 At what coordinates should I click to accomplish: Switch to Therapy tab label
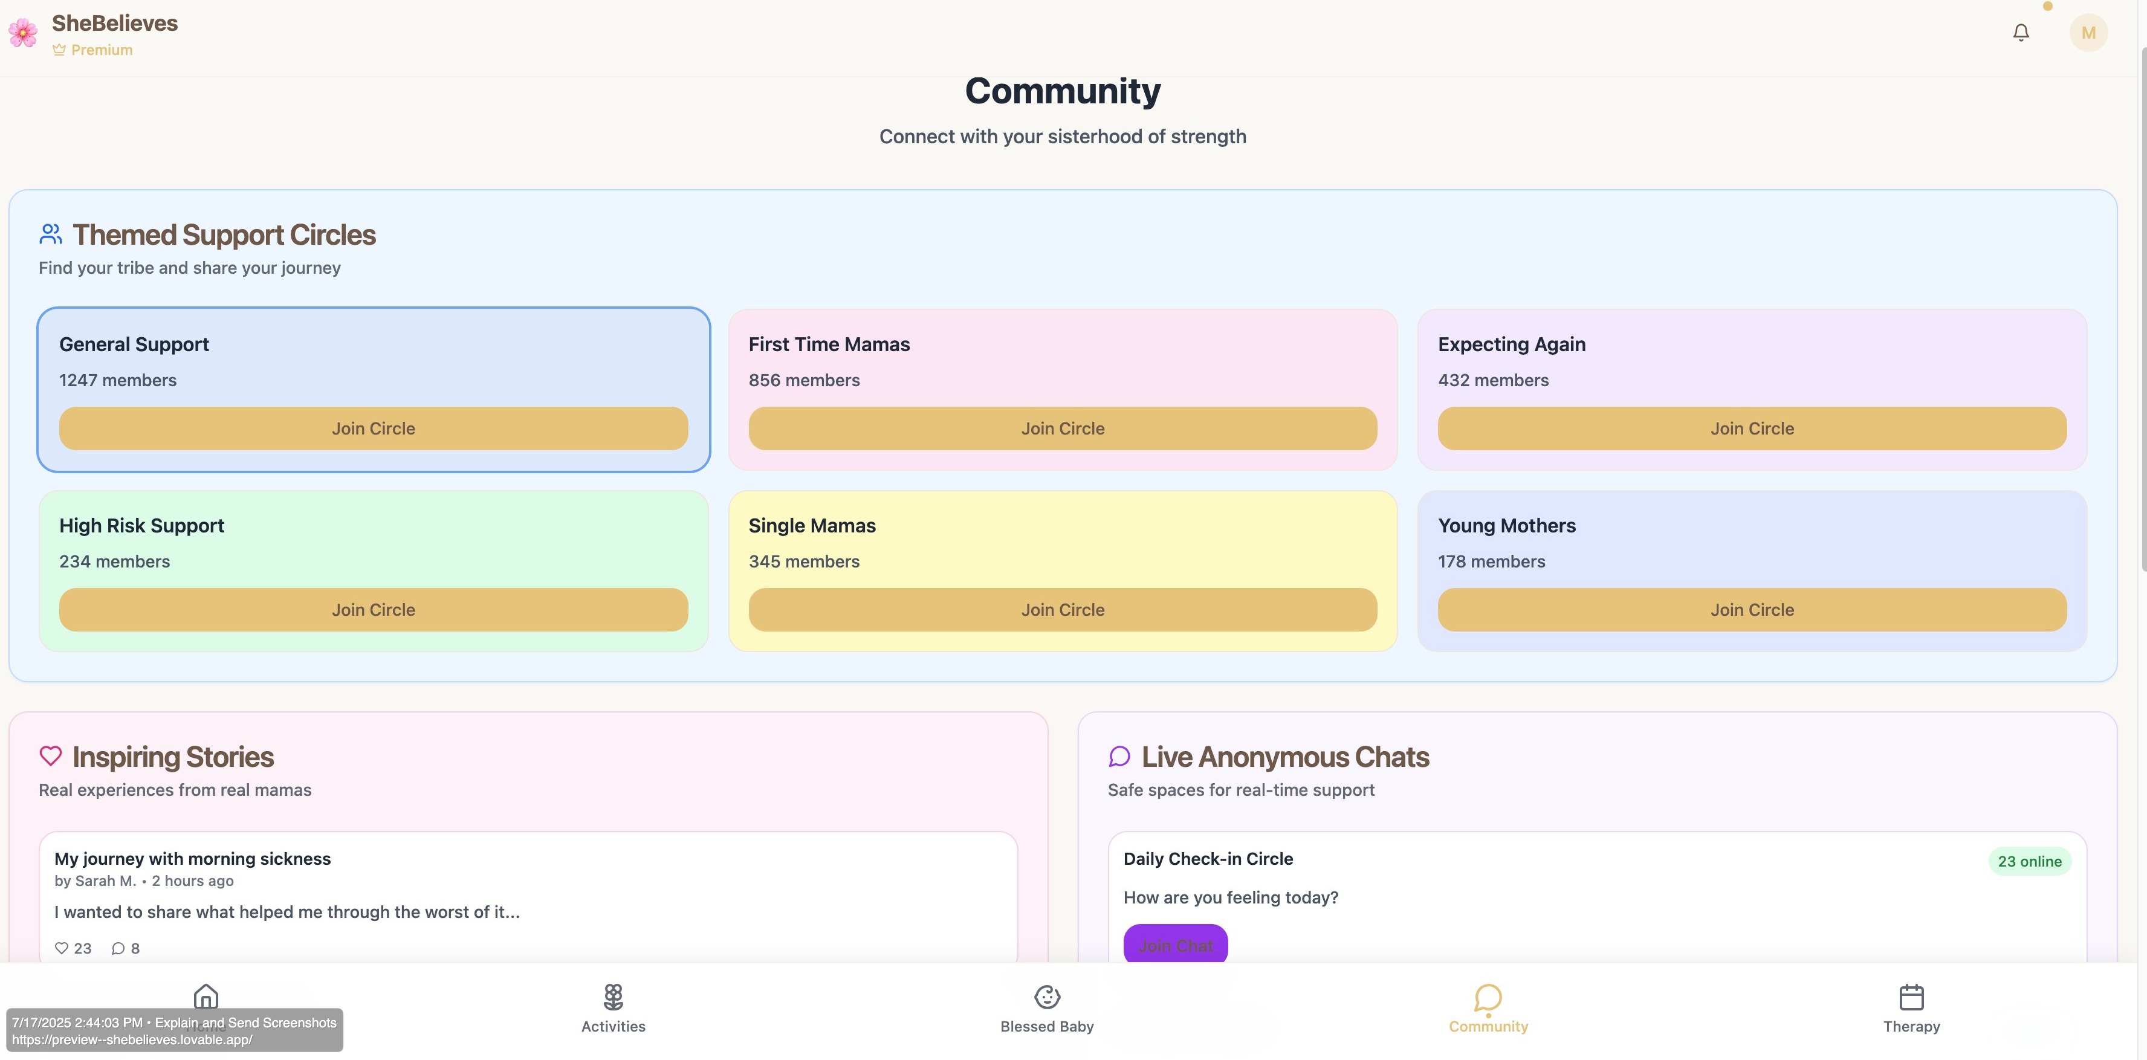click(1911, 1027)
